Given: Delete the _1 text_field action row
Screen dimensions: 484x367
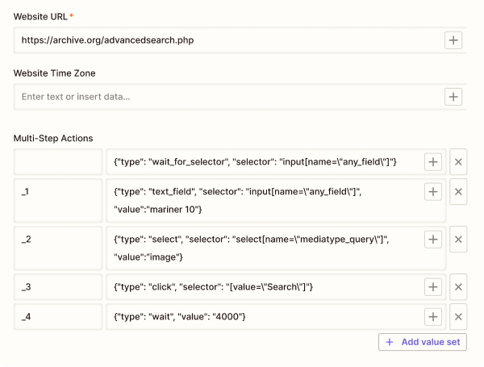Looking at the screenshot, I should tap(458, 192).
